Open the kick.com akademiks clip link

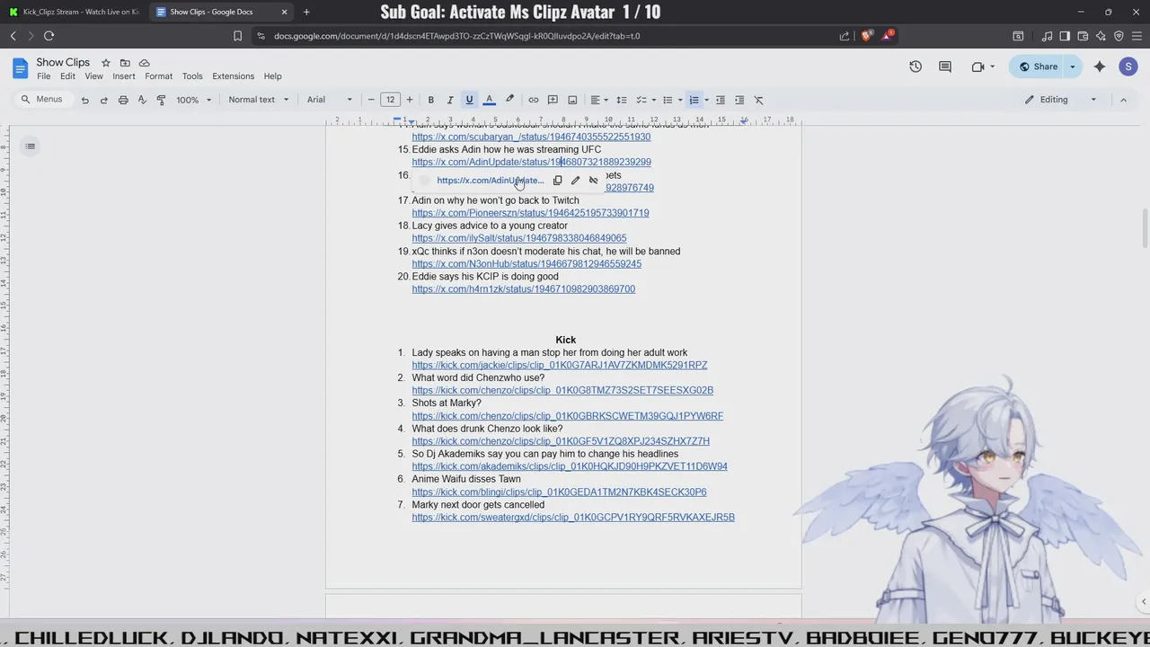(570, 466)
